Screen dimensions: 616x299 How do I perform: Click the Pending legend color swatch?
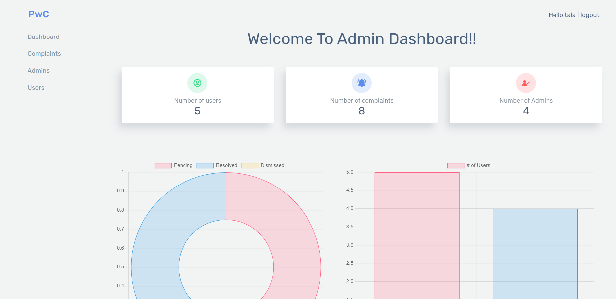[x=163, y=165]
